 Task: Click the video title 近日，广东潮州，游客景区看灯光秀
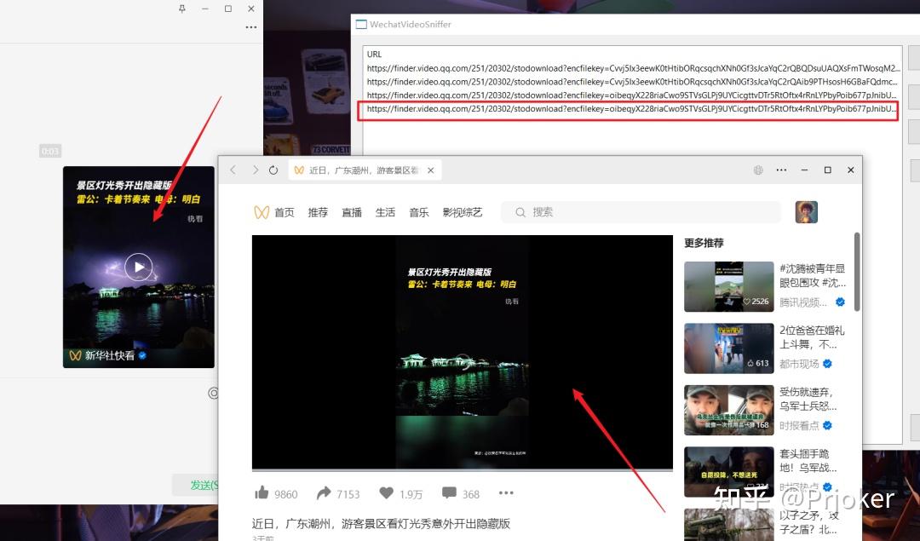[x=381, y=523]
